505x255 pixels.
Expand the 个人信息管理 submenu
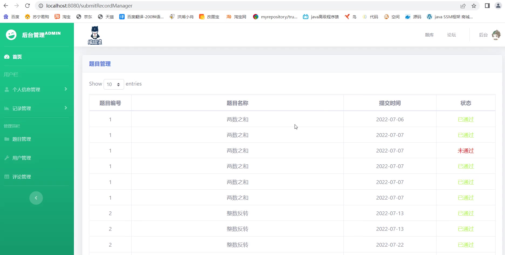coord(36,89)
